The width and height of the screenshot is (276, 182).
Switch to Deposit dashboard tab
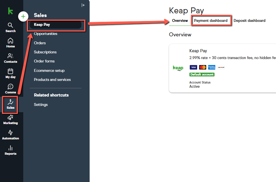point(249,21)
